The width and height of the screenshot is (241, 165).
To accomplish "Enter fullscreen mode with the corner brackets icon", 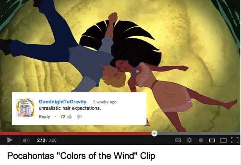I will click(235, 140).
